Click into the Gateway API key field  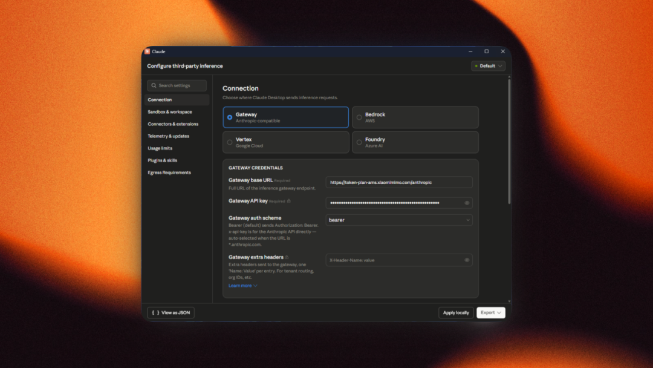click(399, 203)
